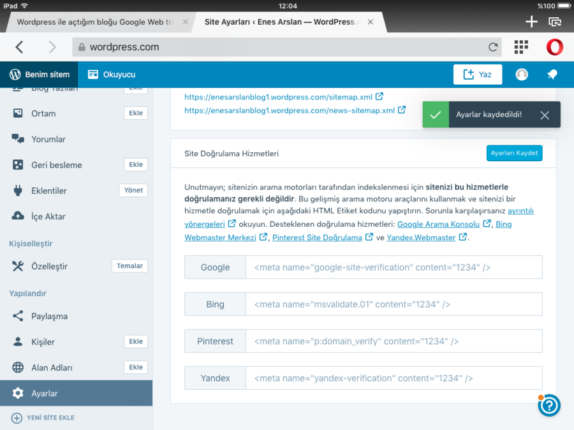Image resolution: width=574 pixels, height=430 pixels.
Task: Open the sitemap.xml link
Action: pos(278,97)
